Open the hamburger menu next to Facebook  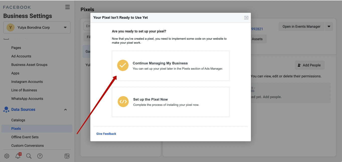[67, 7]
